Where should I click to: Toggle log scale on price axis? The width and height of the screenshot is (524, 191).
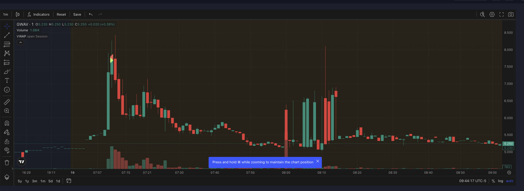(501, 181)
